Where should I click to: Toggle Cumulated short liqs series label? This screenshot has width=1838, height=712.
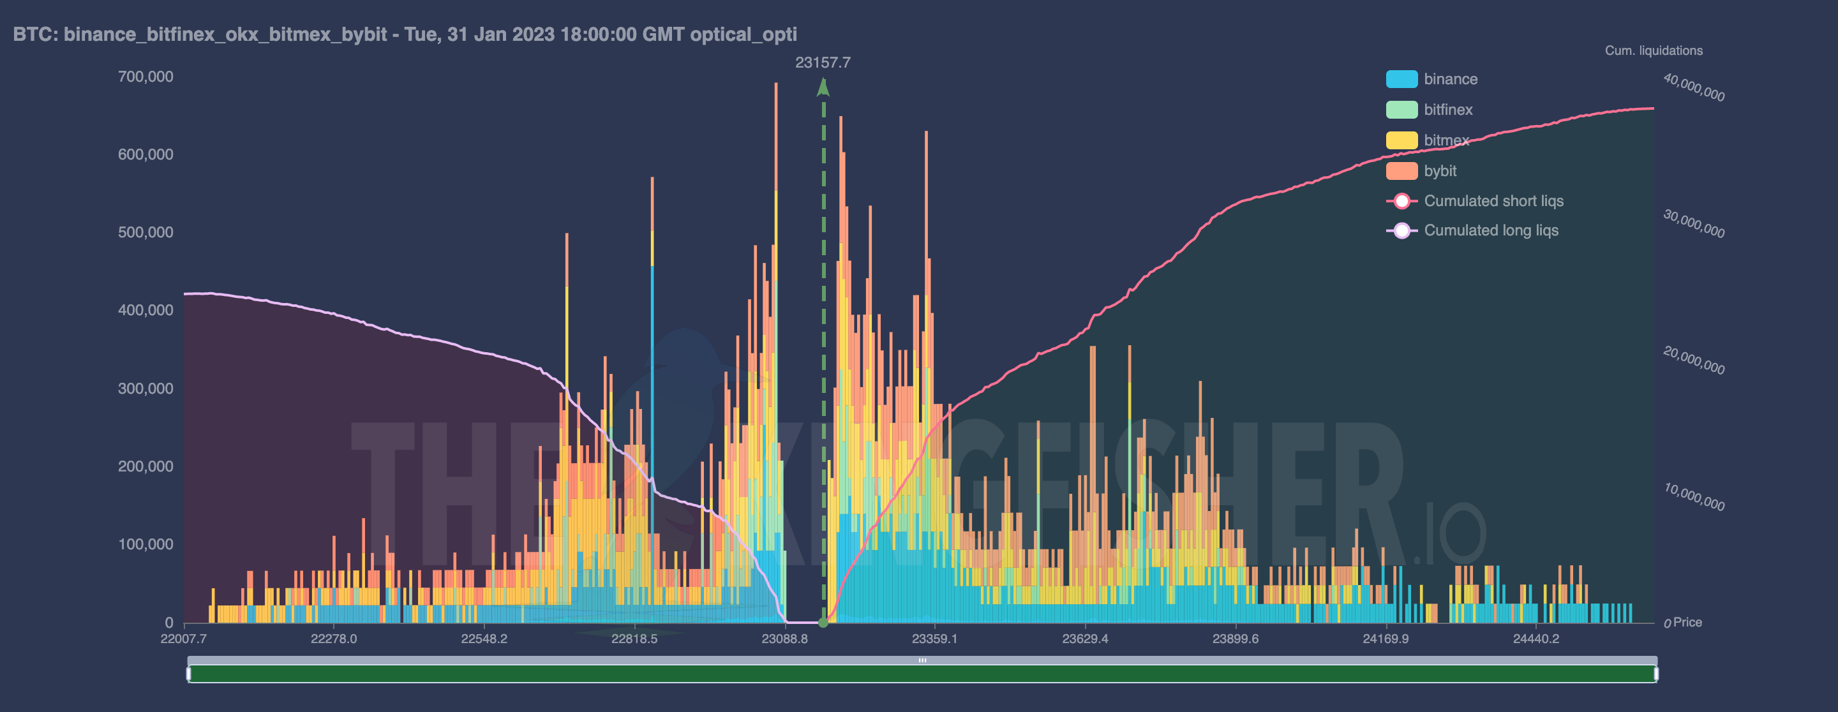[x=1493, y=201]
